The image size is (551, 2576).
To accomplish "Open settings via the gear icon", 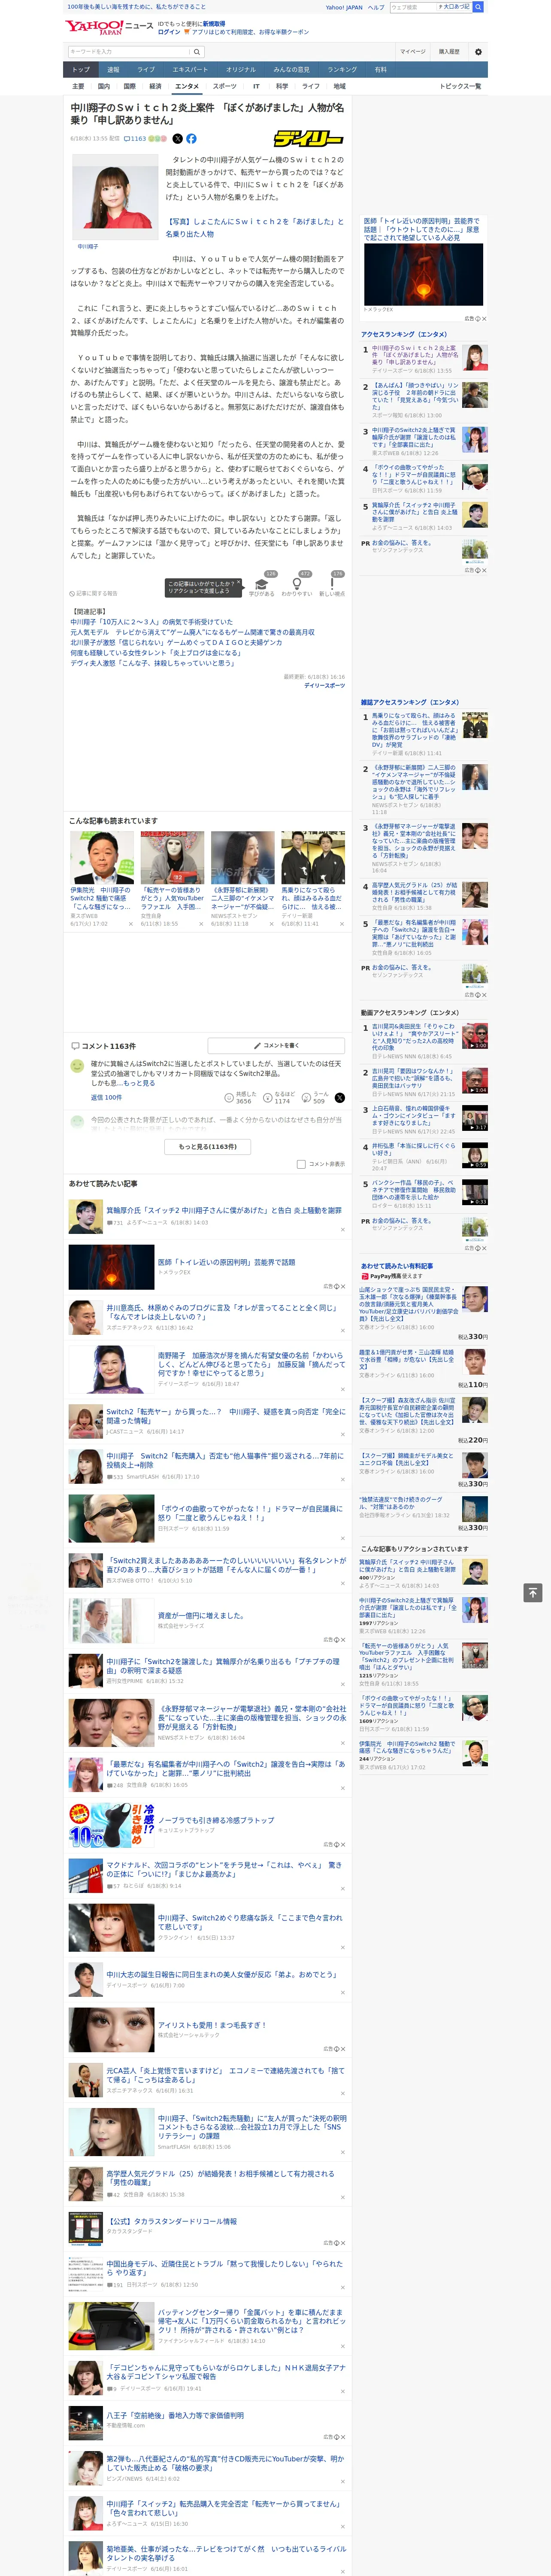I will [478, 51].
